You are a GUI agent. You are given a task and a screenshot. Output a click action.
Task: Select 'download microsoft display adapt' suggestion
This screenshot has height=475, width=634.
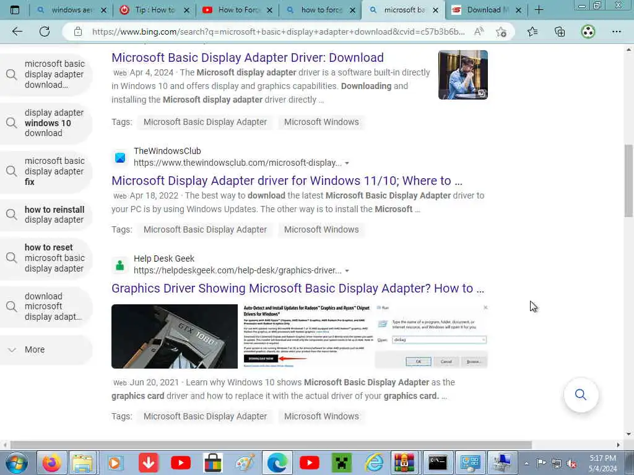(46, 306)
